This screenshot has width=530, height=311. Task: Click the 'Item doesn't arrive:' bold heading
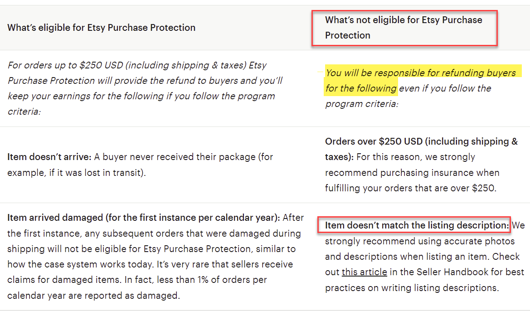coord(49,157)
